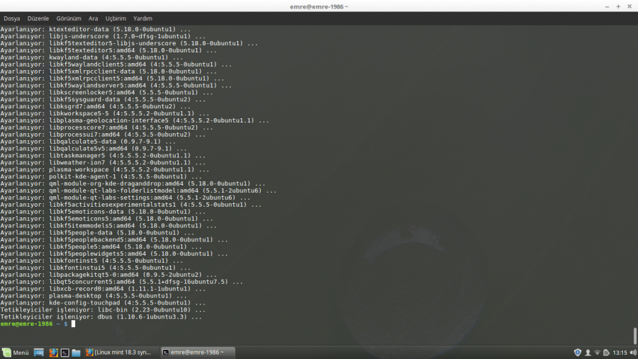
Task: Select the emre@emre-1986 taskbar window button
Action: [198, 353]
